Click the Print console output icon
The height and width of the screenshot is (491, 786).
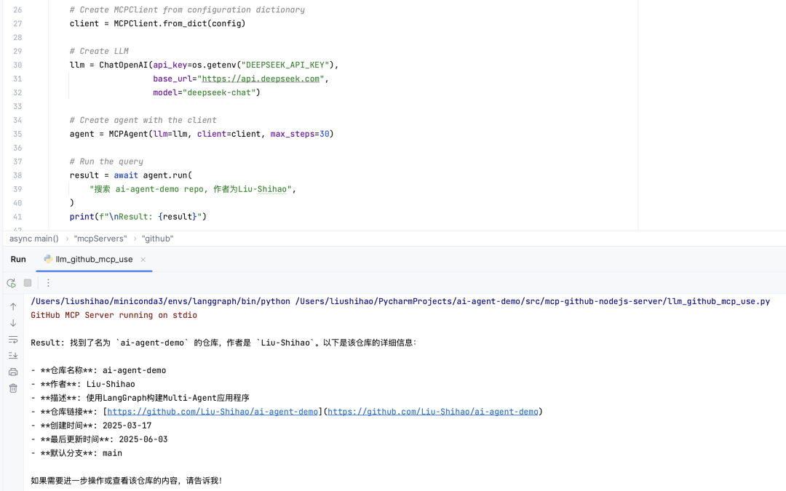click(x=13, y=372)
